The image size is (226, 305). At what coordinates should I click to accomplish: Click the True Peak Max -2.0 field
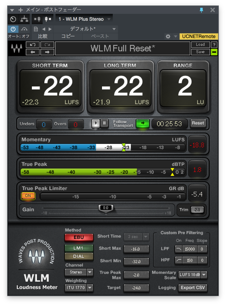click(136, 275)
